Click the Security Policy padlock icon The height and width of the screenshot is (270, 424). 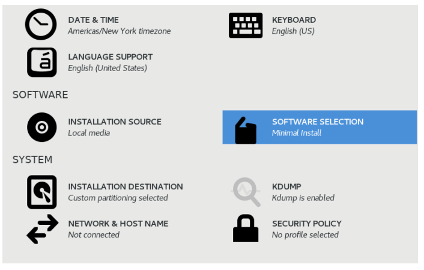point(246,229)
